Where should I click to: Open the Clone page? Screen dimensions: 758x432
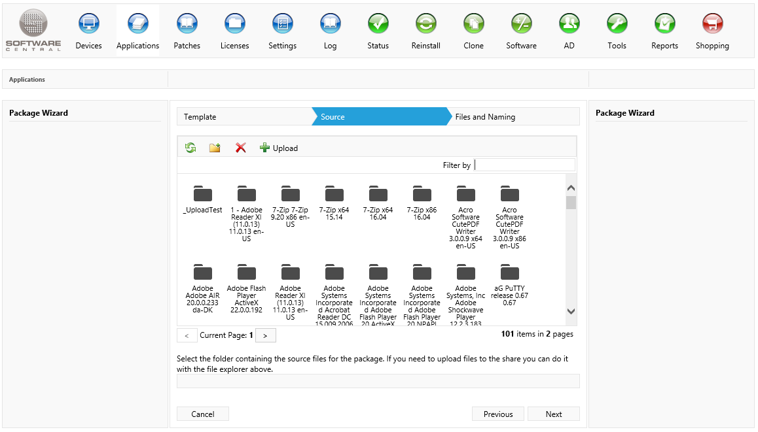[473, 31]
